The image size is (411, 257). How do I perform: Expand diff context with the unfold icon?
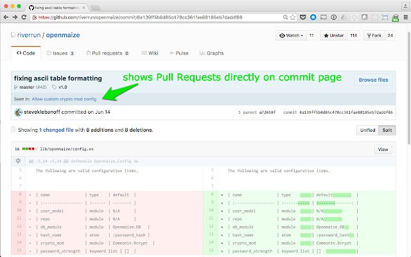(18, 161)
